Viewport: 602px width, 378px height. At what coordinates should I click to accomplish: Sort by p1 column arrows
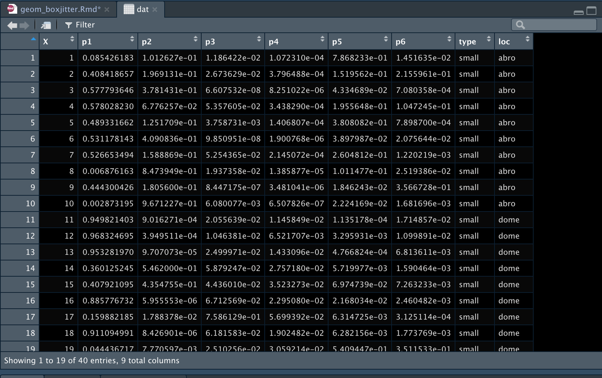(132, 39)
